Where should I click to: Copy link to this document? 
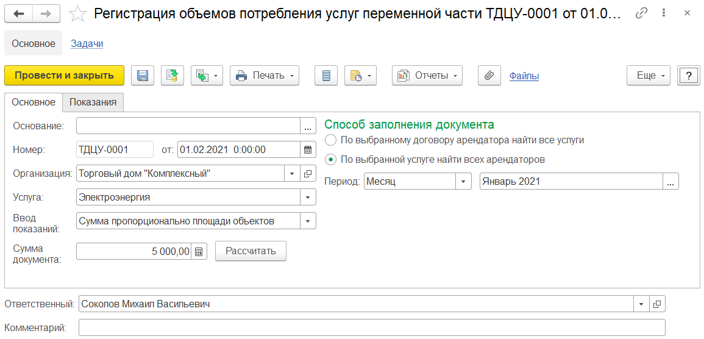click(641, 13)
